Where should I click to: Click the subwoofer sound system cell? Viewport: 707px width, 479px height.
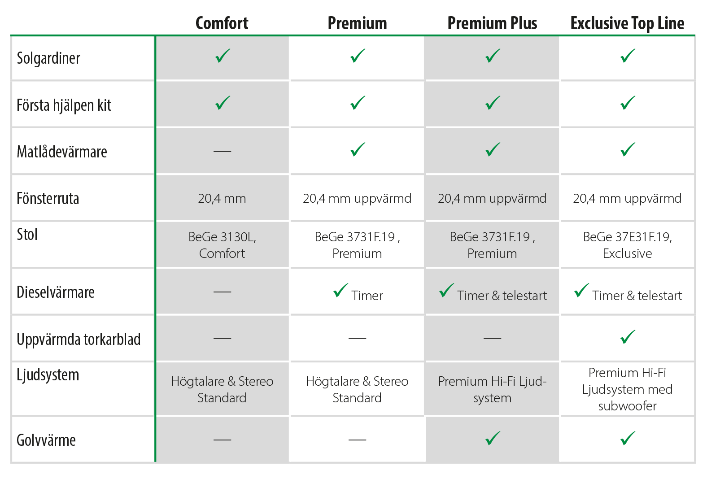pos(627,389)
